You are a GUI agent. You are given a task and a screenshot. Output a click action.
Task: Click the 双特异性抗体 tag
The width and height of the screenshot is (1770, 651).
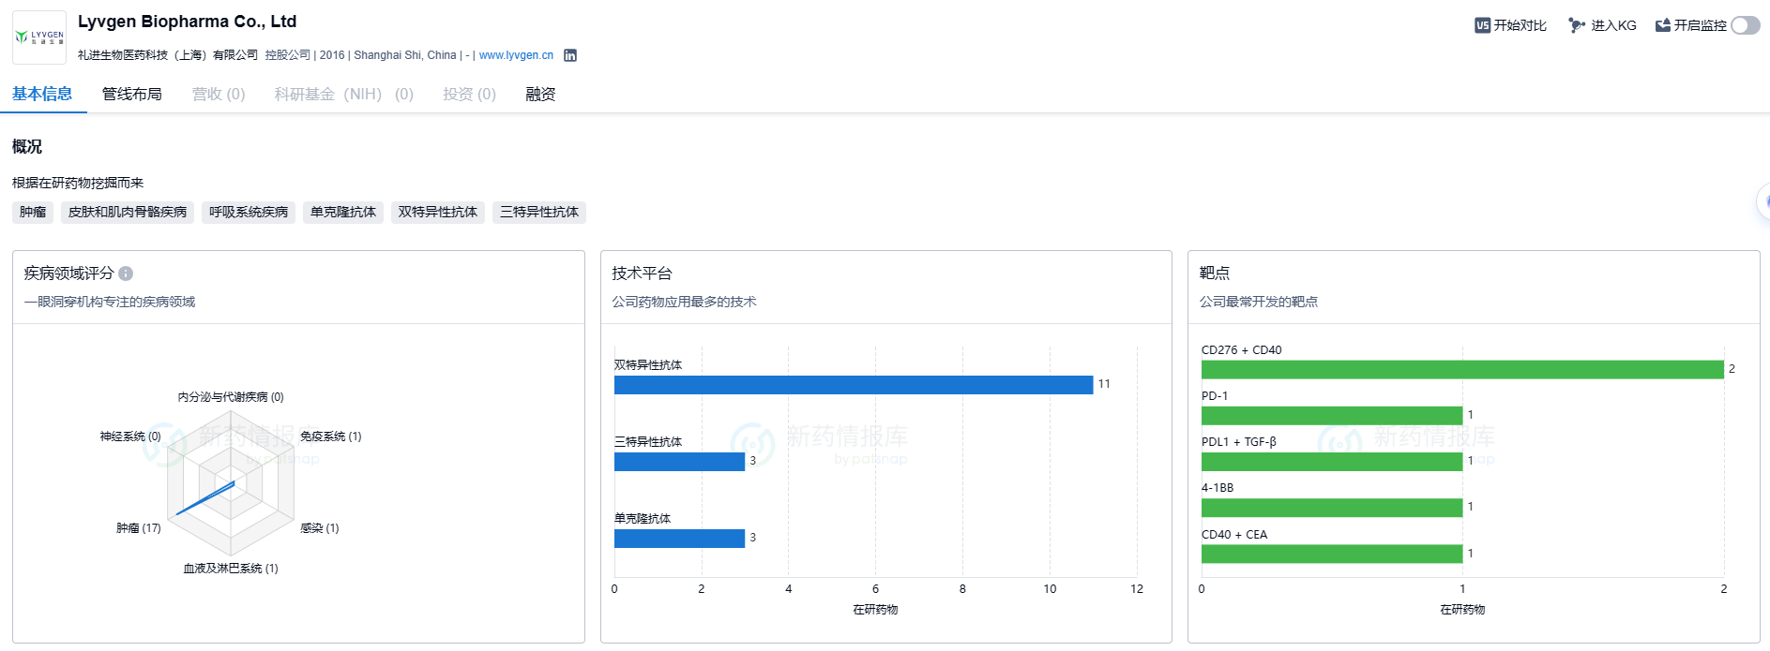[437, 213]
